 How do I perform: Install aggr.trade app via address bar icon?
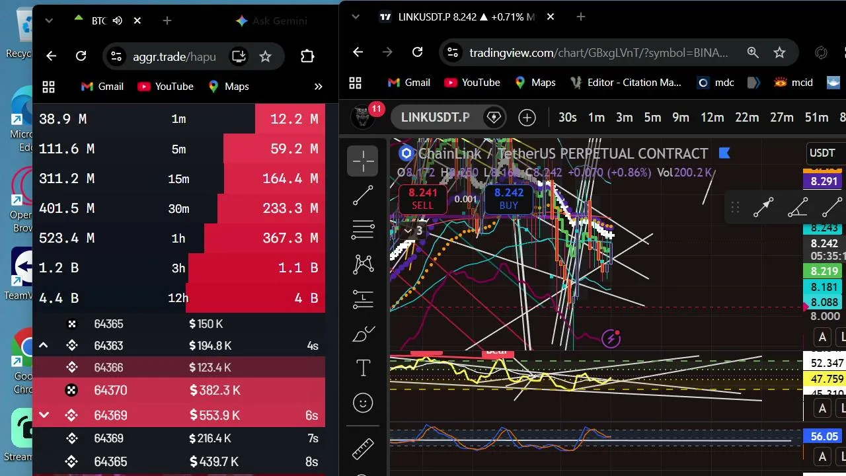click(238, 56)
